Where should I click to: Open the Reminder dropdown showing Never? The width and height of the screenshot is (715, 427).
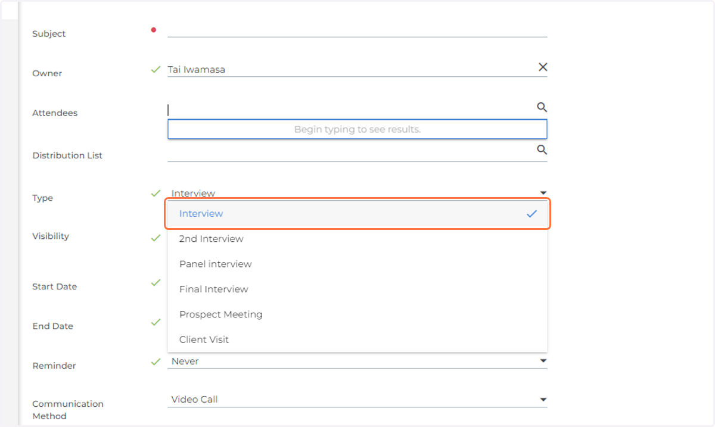[x=357, y=361]
